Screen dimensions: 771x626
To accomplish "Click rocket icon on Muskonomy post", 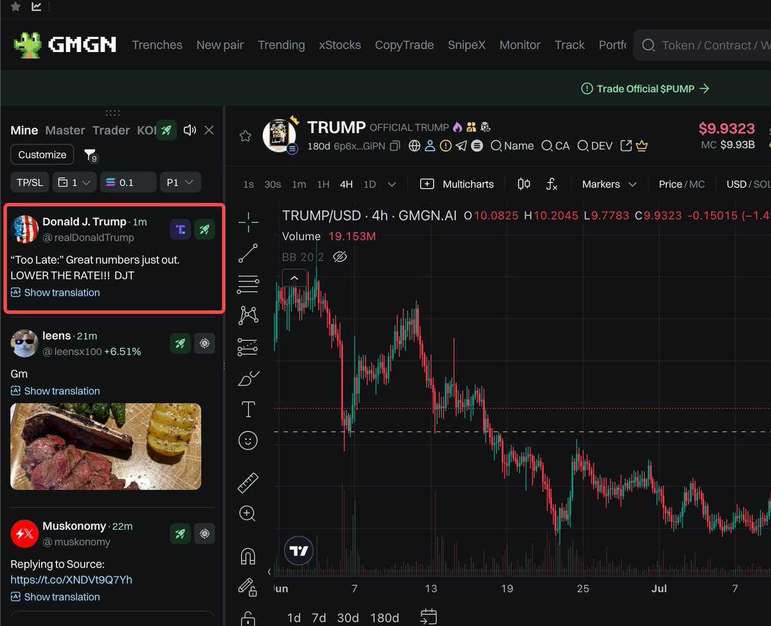I will [x=181, y=534].
